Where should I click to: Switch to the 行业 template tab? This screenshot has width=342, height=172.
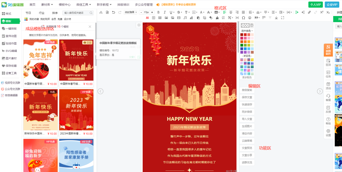pos(42,13)
